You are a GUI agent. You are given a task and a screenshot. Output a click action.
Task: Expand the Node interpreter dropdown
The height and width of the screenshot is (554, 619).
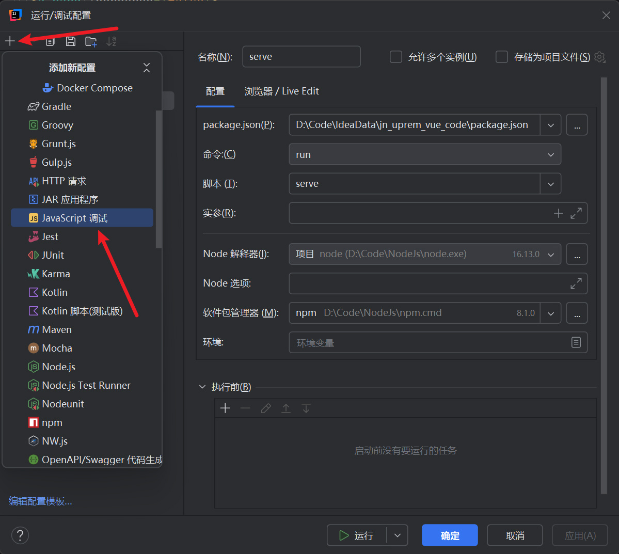(x=551, y=254)
